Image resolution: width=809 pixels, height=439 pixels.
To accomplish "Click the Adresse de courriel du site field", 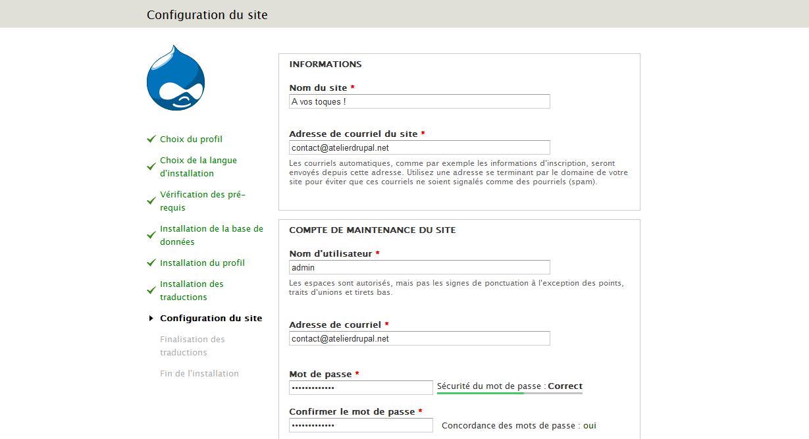I will 419,147.
